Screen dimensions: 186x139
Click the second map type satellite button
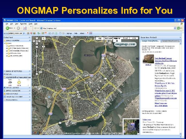coord(109,38)
